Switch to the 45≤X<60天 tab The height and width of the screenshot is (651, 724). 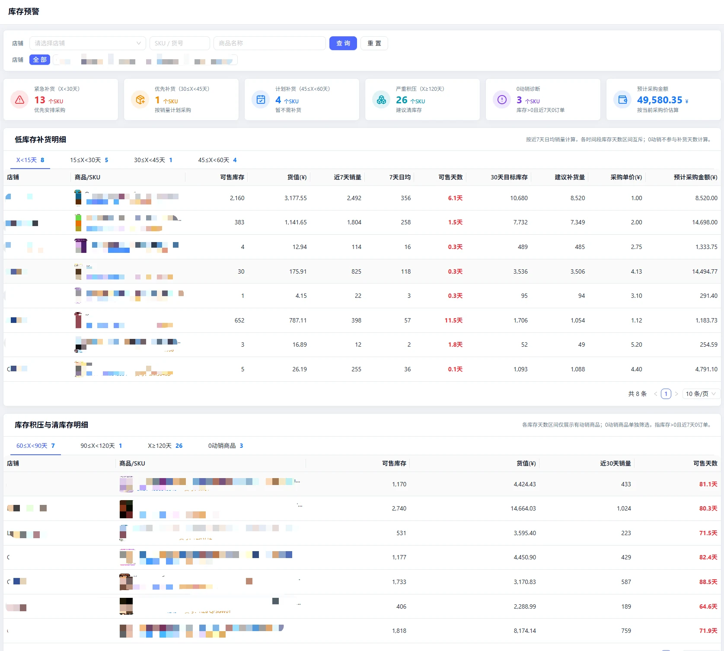(x=217, y=160)
